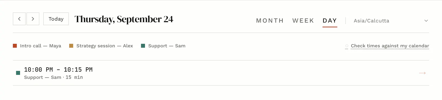Click the green Support legend swatch

coord(143,46)
